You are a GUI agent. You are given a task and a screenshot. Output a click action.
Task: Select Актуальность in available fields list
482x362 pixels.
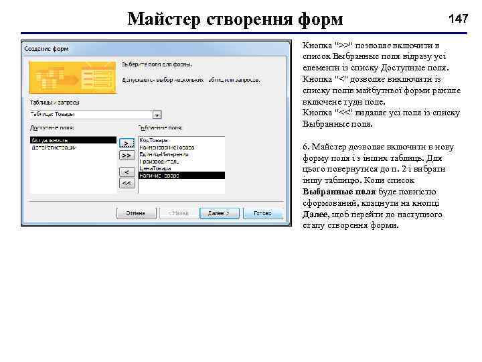pyautogui.click(x=73, y=140)
